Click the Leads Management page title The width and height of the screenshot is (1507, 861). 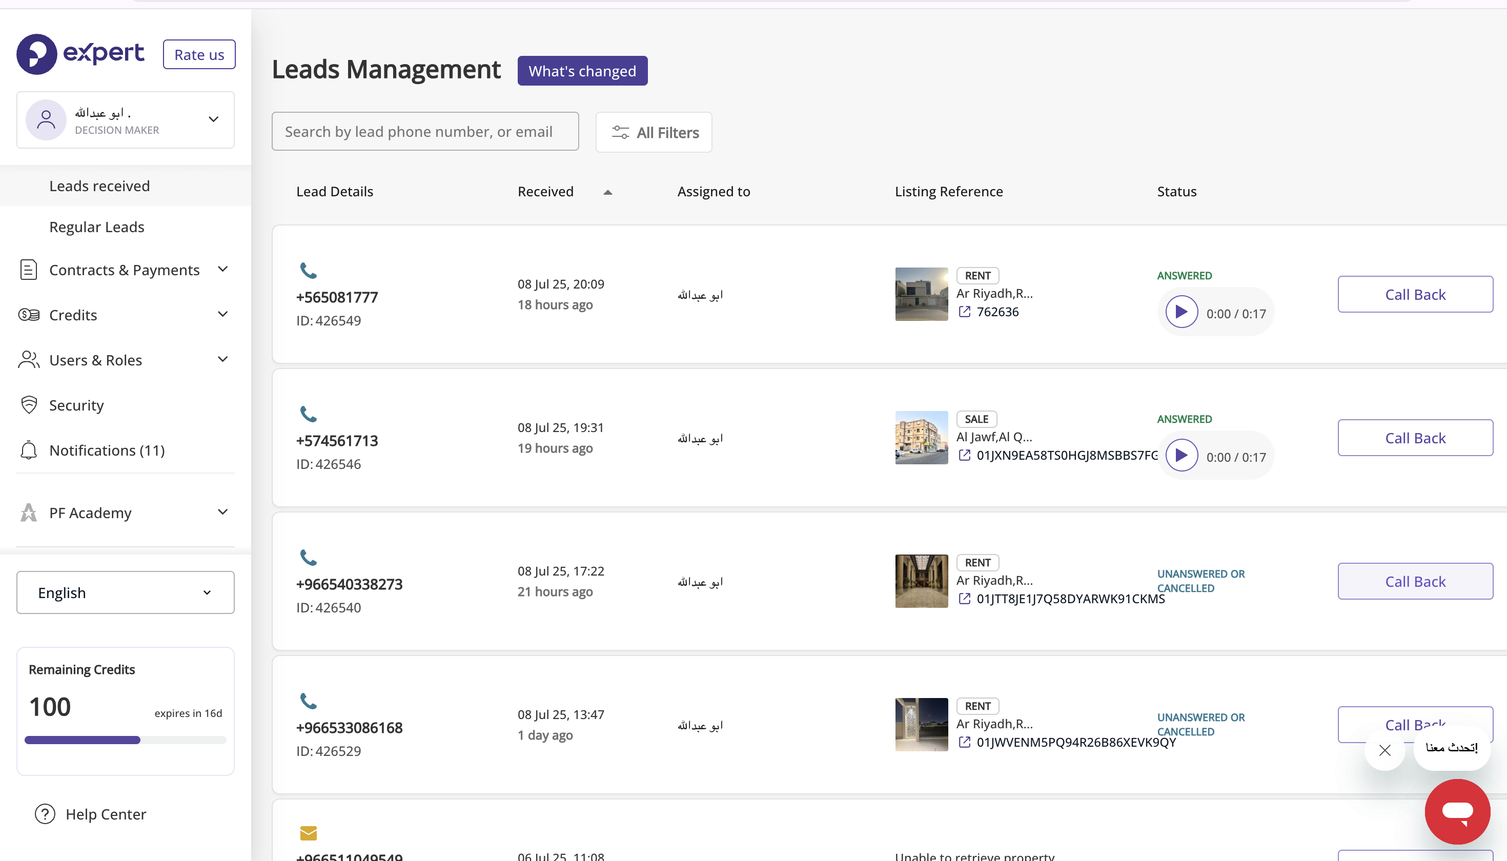coord(386,70)
